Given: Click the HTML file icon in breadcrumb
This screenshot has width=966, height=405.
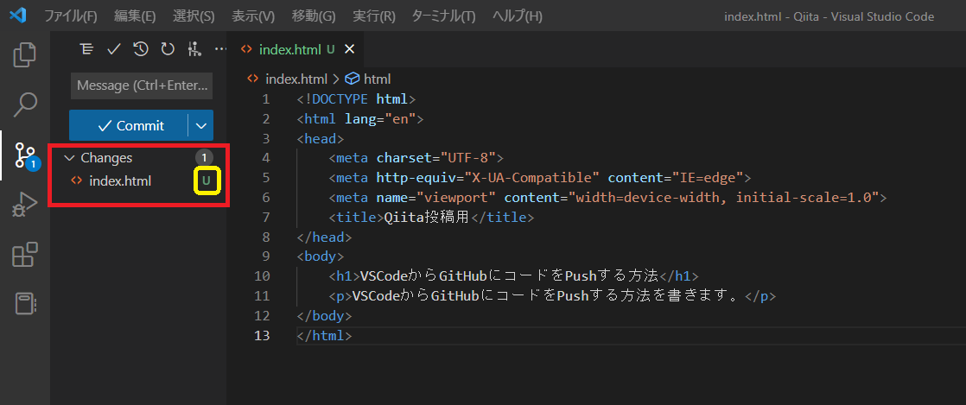Looking at the screenshot, I should click(252, 79).
